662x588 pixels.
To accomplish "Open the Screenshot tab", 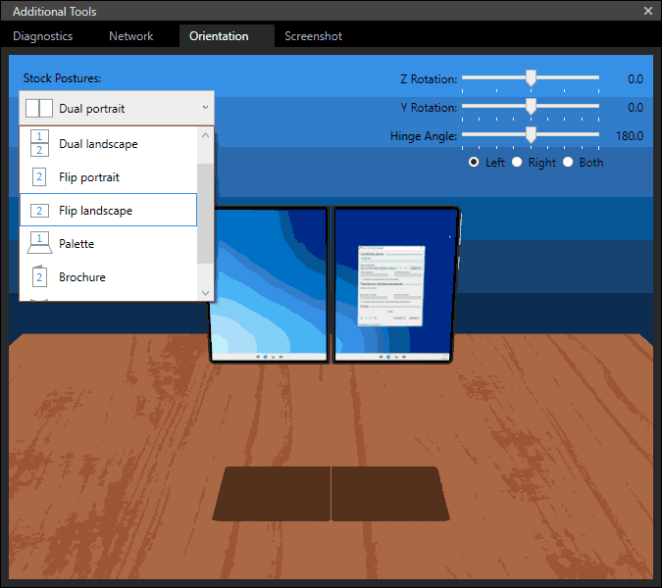I will click(x=313, y=36).
